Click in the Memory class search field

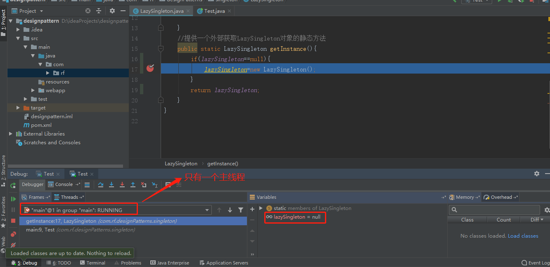click(494, 210)
